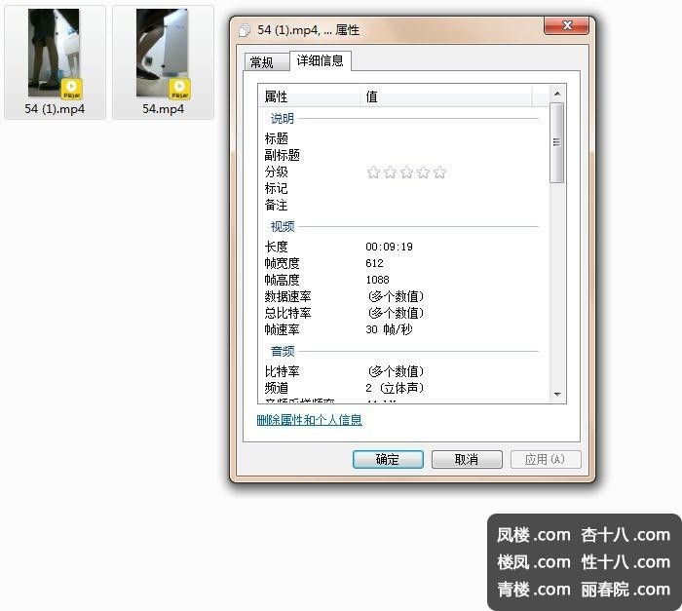
Task: Click the 属性 column header
Action: click(x=309, y=96)
